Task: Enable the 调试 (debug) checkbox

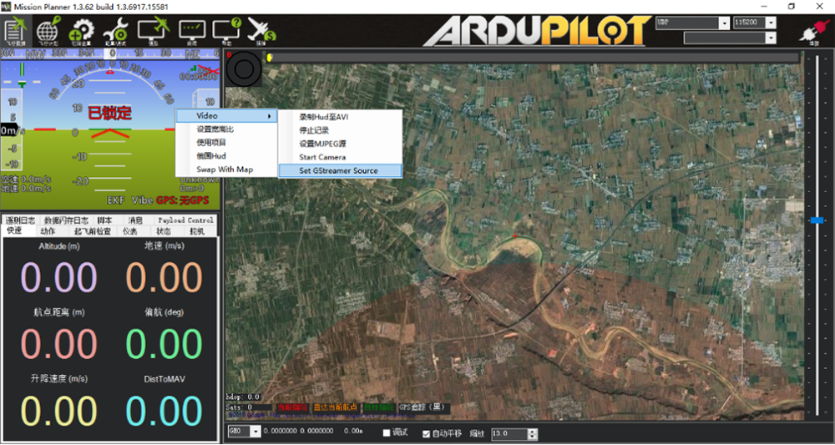Action: click(x=387, y=434)
